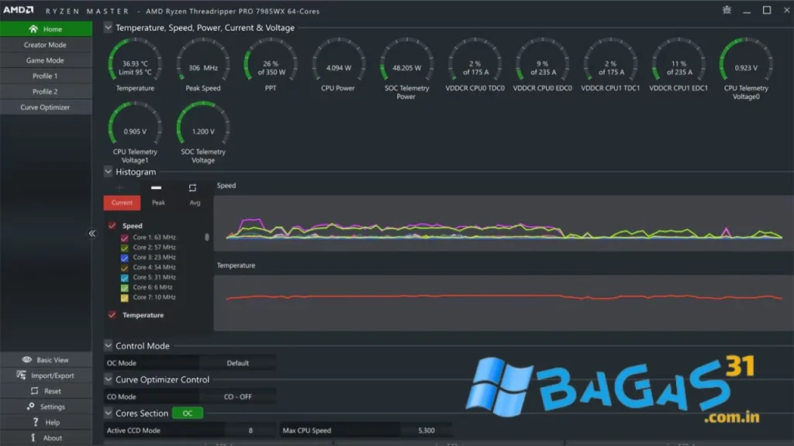794x446 pixels.
Task: Open Import/Export
Action: pyautogui.click(x=46, y=376)
